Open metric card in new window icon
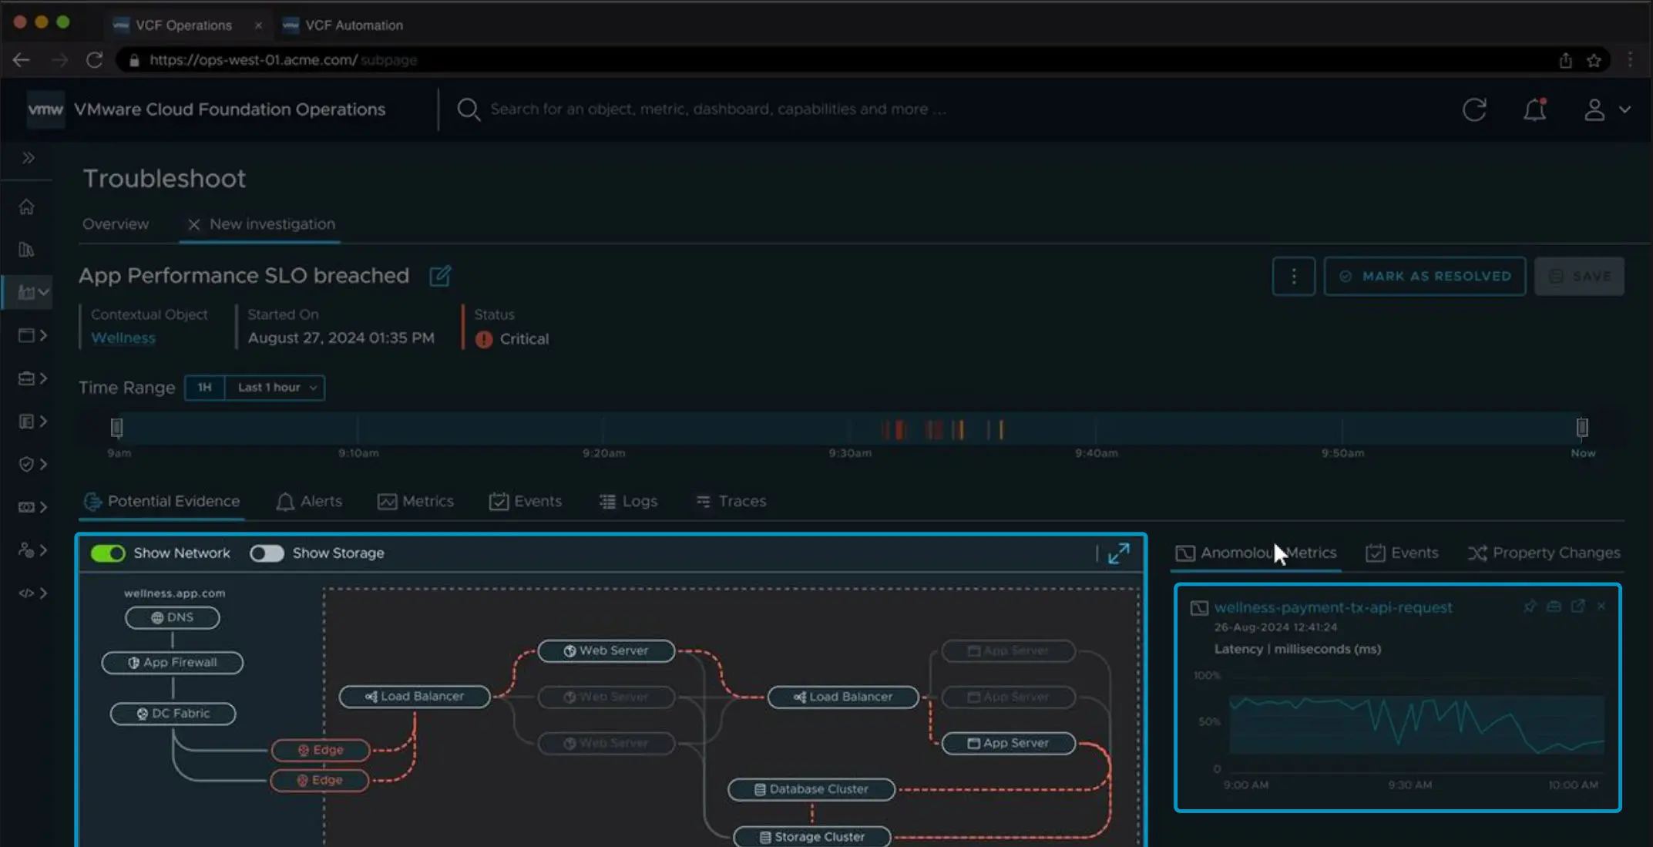The height and width of the screenshot is (847, 1653). coord(1577,607)
